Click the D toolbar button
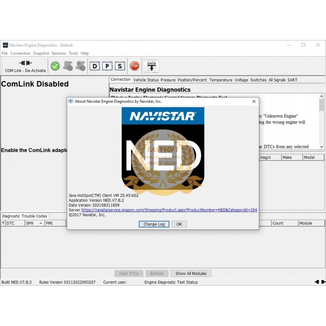Image resolution: width=326 pixels, height=326 pixels. [95, 66]
